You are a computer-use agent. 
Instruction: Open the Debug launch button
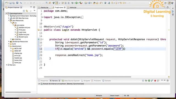(x=73, y=3)
